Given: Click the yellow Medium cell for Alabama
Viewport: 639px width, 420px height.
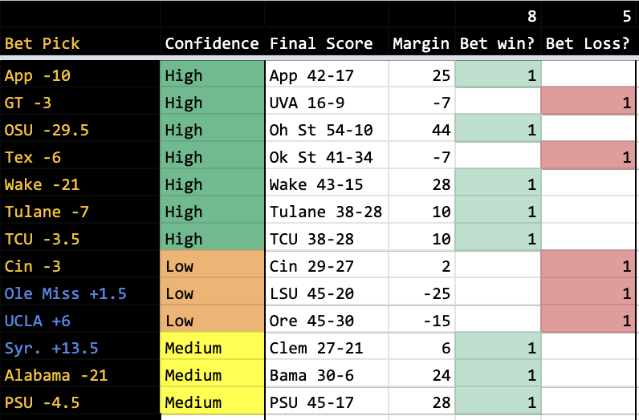Looking at the screenshot, I should 212,375.
